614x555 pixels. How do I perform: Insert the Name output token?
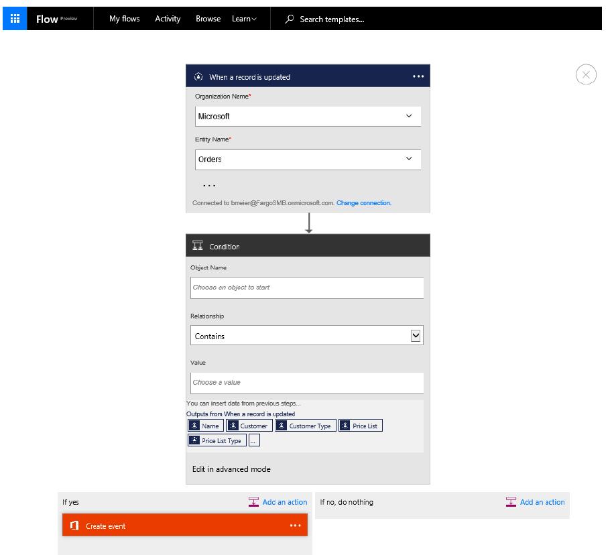click(206, 426)
